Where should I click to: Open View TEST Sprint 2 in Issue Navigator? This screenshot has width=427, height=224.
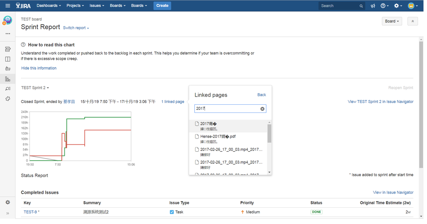(x=380, y=101)
